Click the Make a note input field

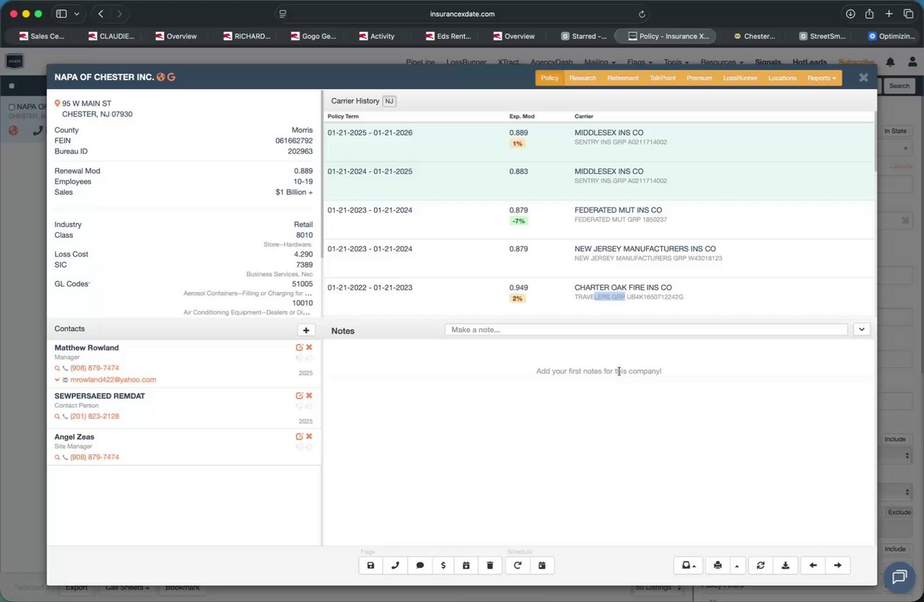click(646, 329)
